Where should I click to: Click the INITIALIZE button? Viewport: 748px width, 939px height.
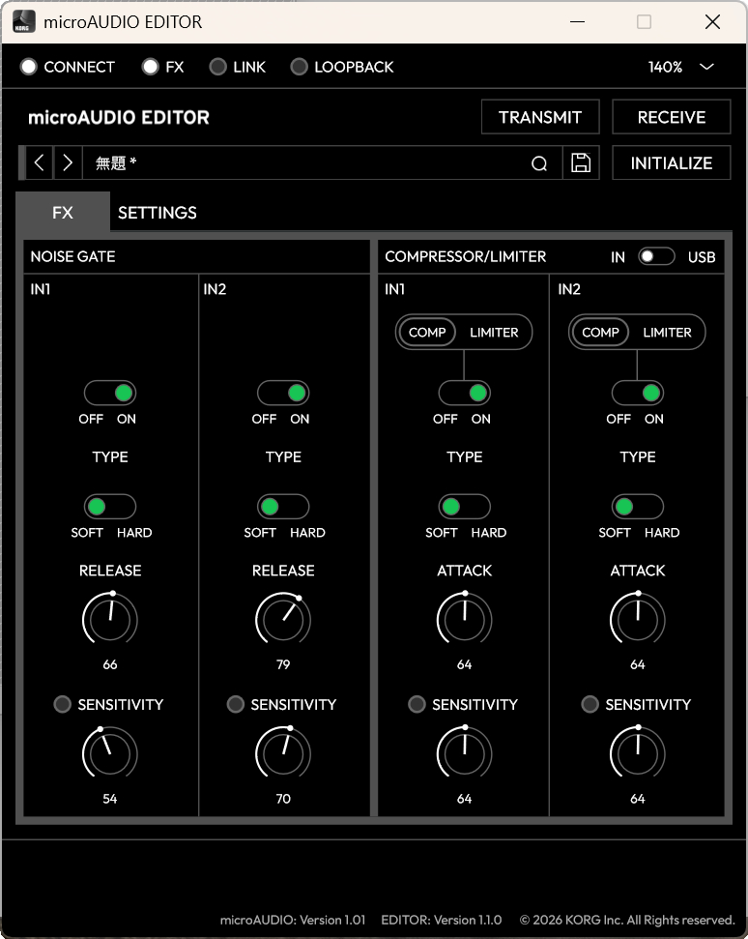click(672, 162)
